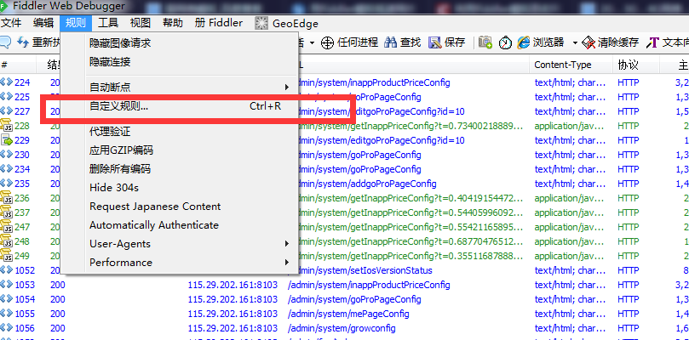Click HTML icon of session 234
This screenshot has width=689, height=340.
click(x=6, y=169)
